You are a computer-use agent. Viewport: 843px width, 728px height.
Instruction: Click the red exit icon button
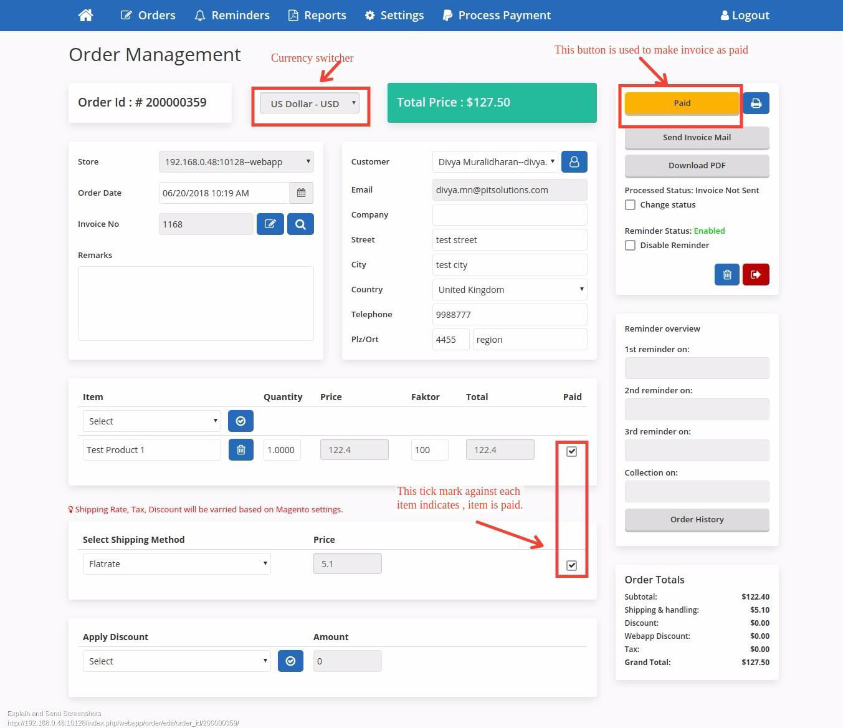756,275
